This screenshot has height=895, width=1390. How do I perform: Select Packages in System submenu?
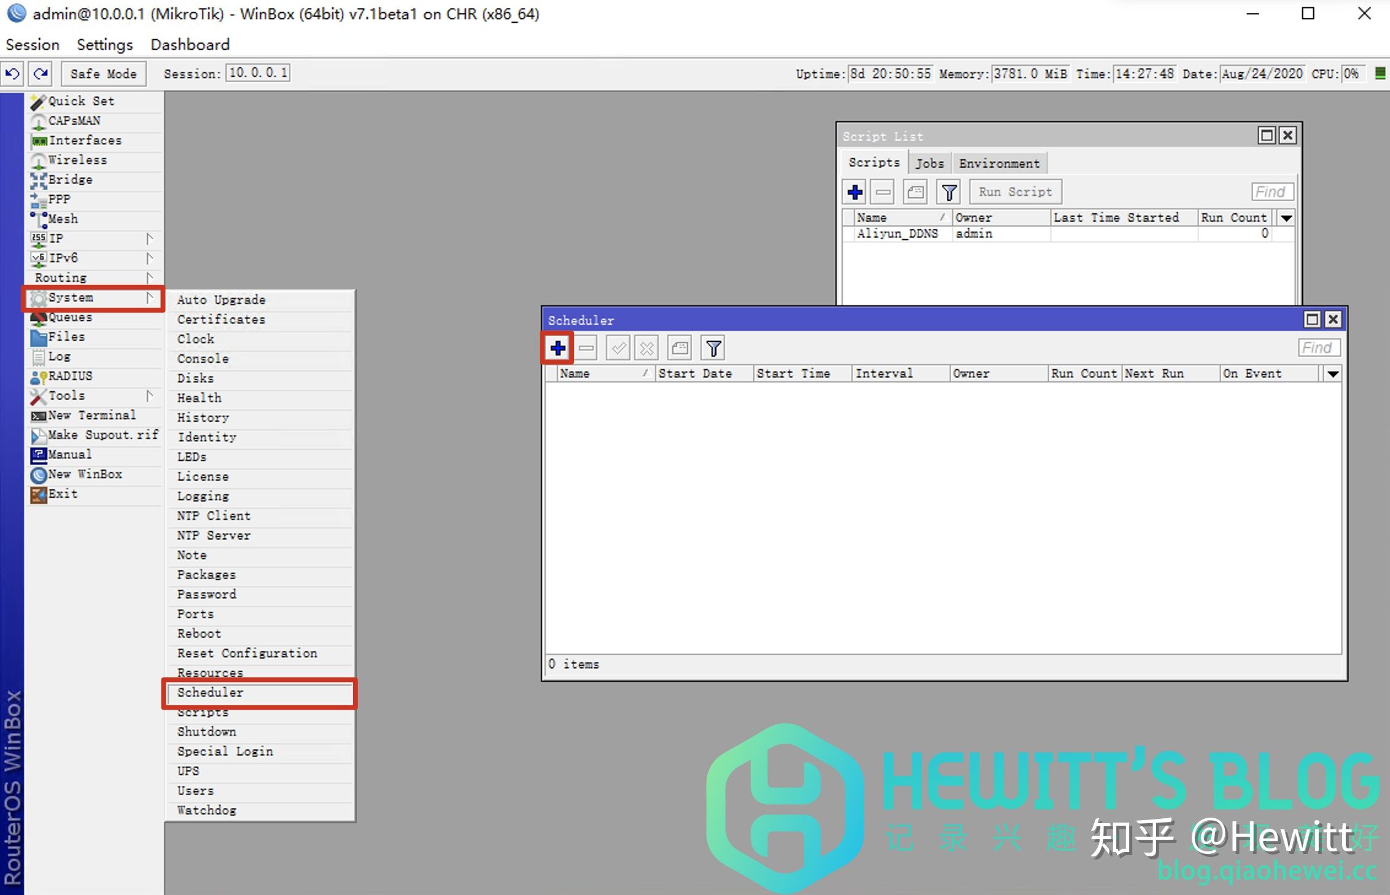tap(260, 575)
